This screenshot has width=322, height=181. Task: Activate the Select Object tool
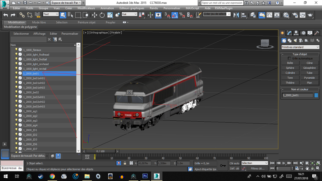(63, 15)
